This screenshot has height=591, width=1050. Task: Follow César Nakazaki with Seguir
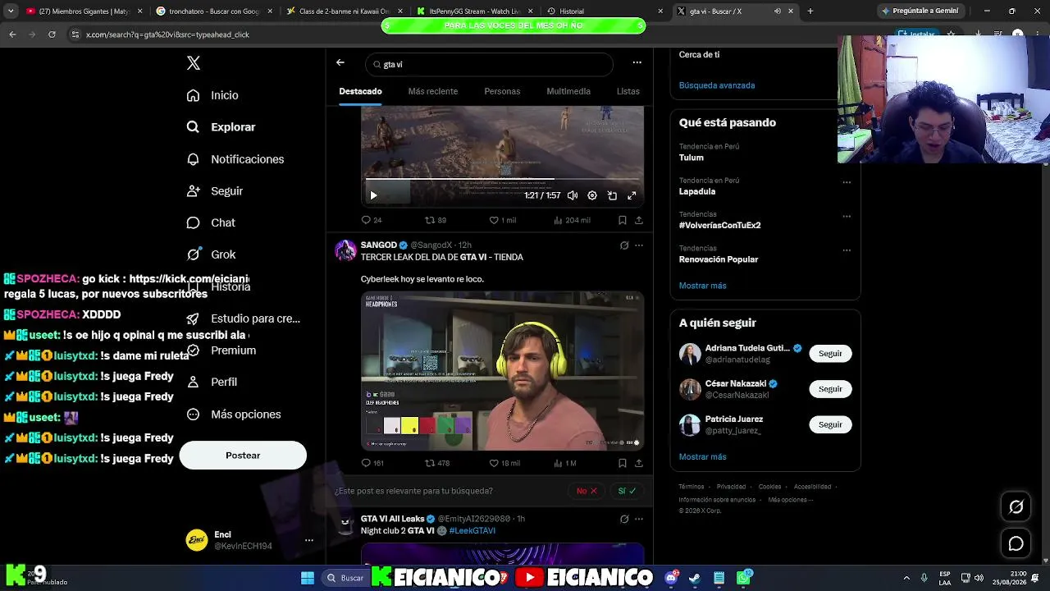tap(830, 389)
